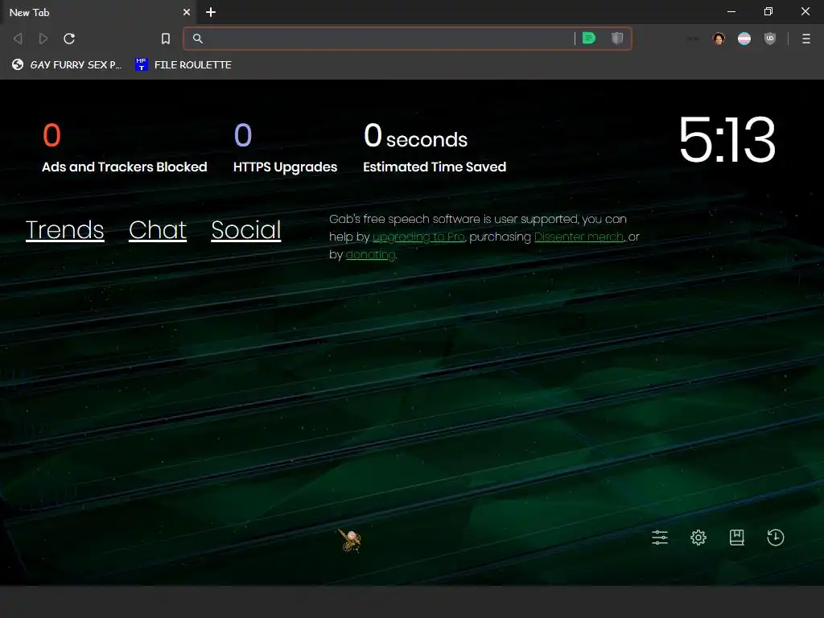The width and height of the screenshot is (824, 618).
Task: Click the 5:13 clock display
Action: coord(727,140)
